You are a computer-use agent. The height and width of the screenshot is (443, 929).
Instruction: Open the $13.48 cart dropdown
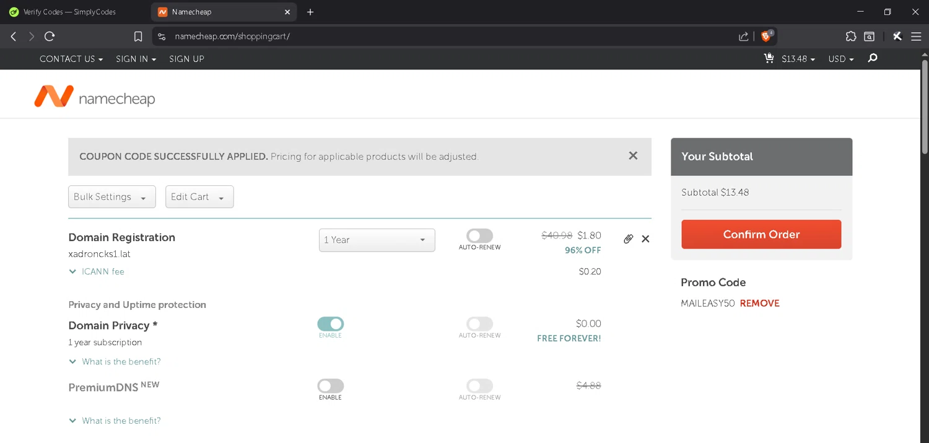[x=798, y=59]
